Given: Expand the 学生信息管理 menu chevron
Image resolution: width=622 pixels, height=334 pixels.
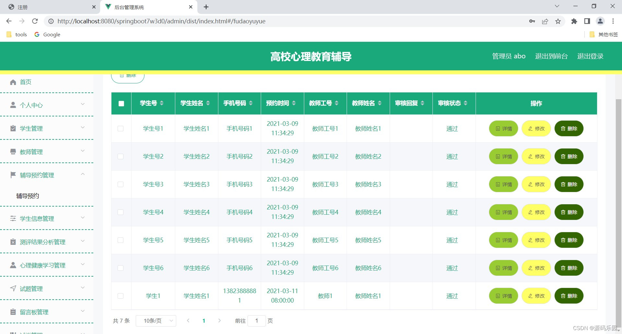Looking at the screenshot, I should coord(83,218).
